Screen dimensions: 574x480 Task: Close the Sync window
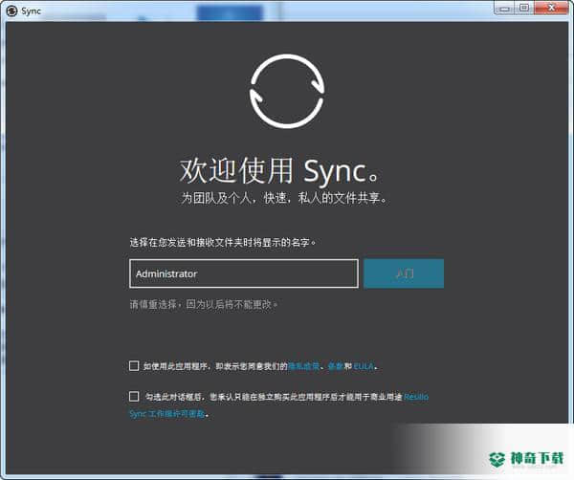(x=551, y=8)
